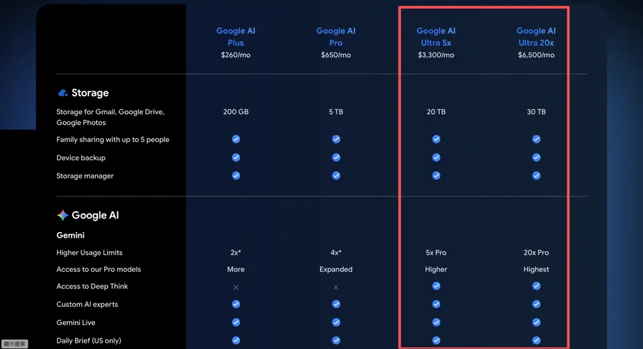
Task: Select the Google AI Ultra 5x plan heading
Action: (436, 36)
